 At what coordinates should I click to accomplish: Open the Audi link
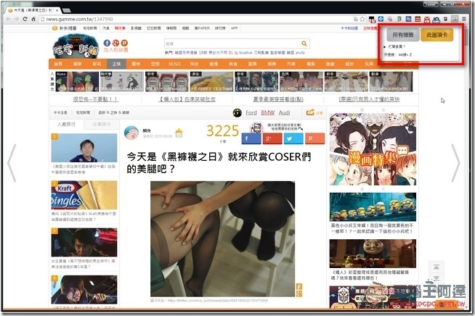pos(284,112)
